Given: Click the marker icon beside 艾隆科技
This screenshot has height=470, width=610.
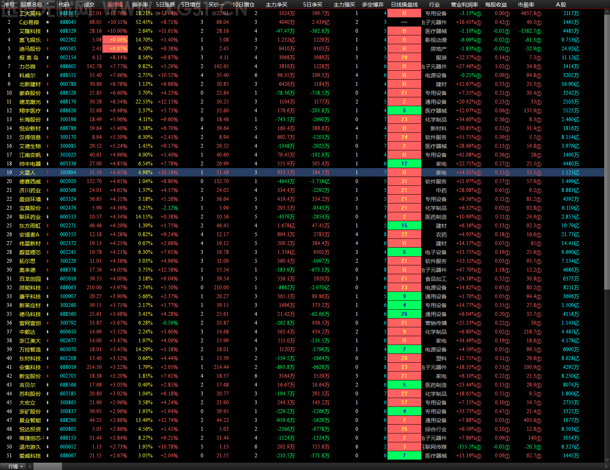Looking at the screenshot, I should point(47,31).
